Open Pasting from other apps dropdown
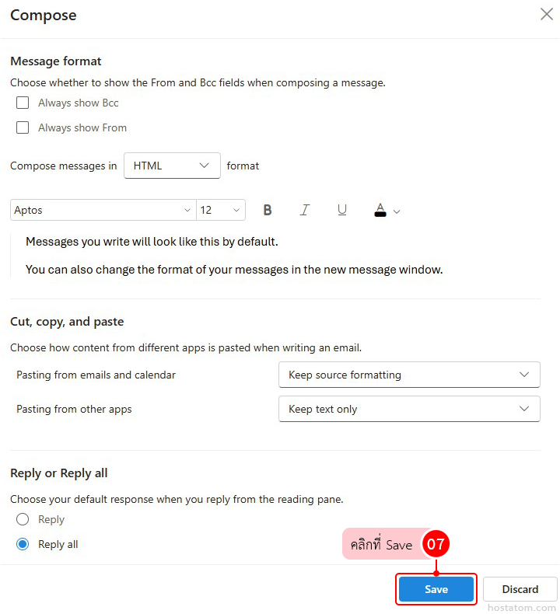 click(409, 409)
